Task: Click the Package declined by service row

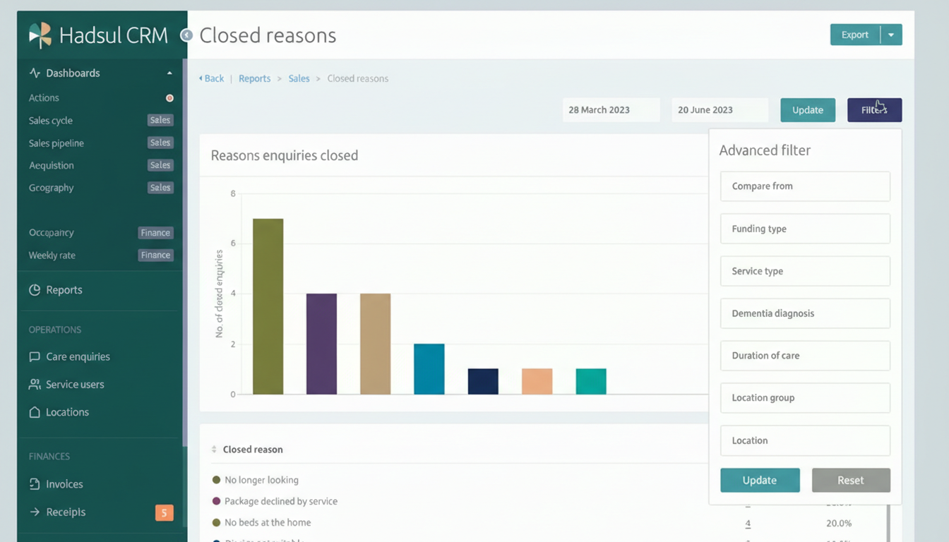Action: [281, 501]
